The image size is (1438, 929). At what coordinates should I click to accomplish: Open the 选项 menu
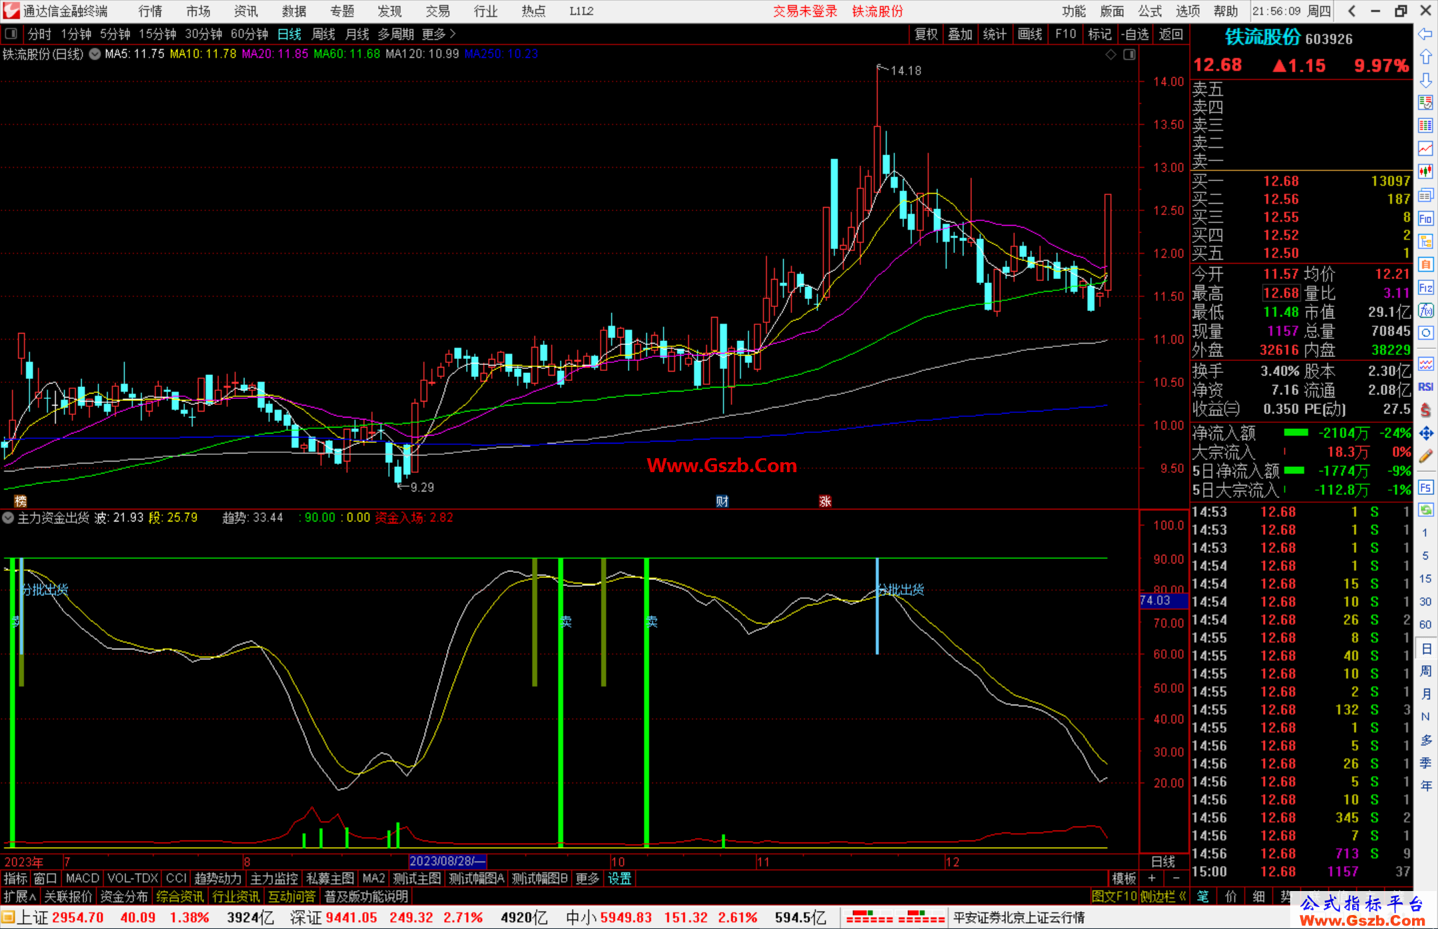(1188, 11)
